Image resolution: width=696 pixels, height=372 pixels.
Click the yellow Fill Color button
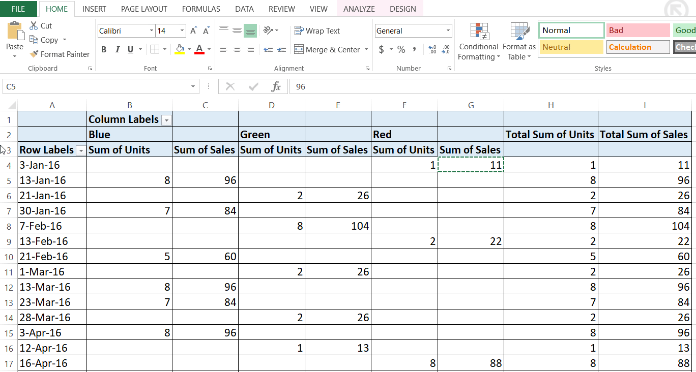point(180,49)
